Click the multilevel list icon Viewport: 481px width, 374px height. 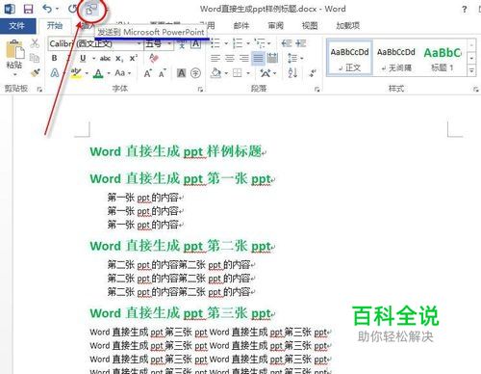[260, 43]
